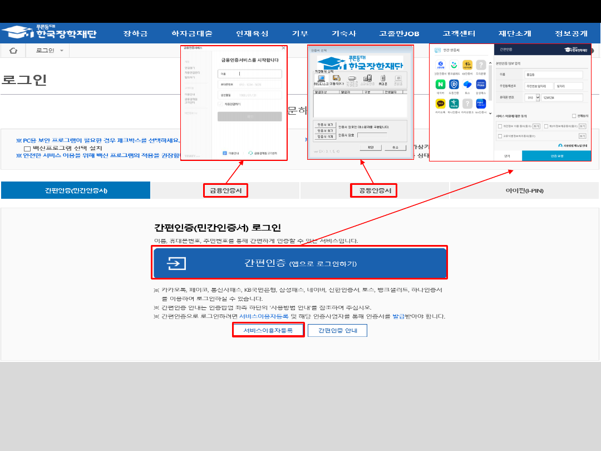The width and height of the screenshot is (601, 451).
Task: Choose mobile phone storage icon
Action: 382,79
